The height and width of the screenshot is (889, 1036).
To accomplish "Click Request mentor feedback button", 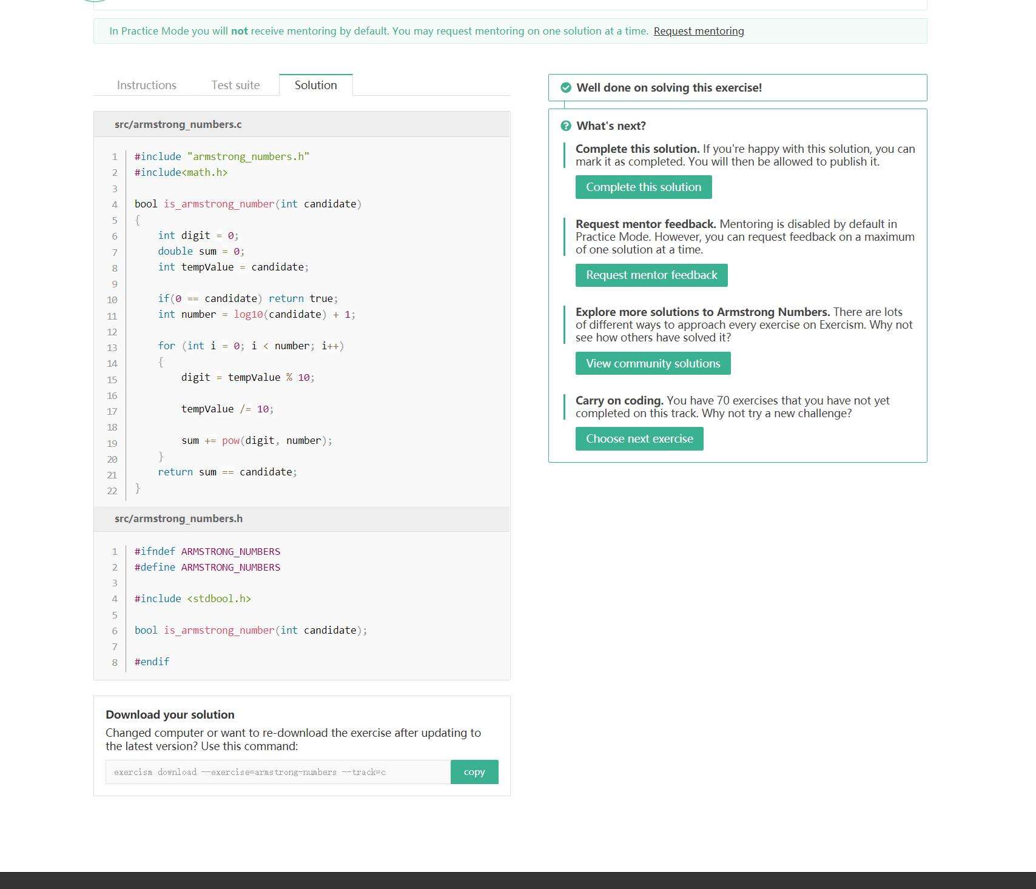I will (x=651, y=275).
